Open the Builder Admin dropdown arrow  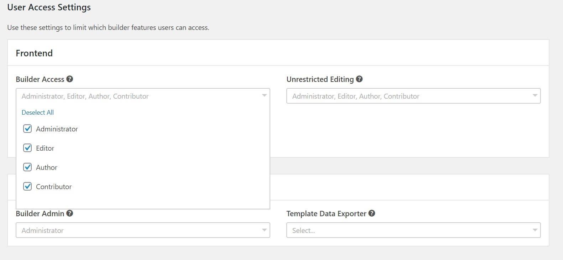(x=264, y=230)
